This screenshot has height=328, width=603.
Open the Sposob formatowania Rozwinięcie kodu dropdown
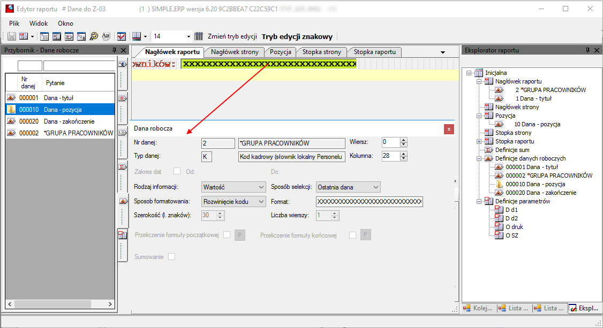233,202
